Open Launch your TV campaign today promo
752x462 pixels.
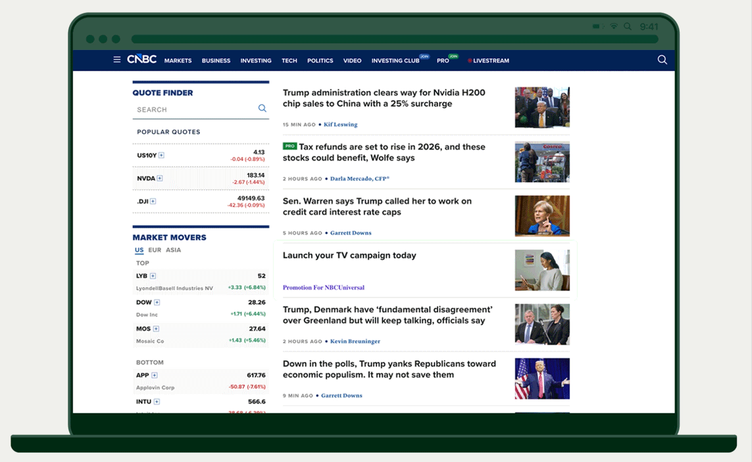349,255
